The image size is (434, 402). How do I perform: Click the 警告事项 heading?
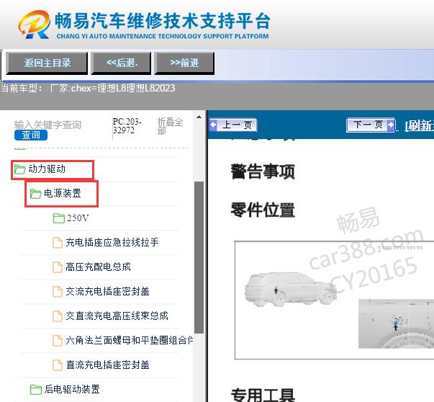[x=263, y=171]
